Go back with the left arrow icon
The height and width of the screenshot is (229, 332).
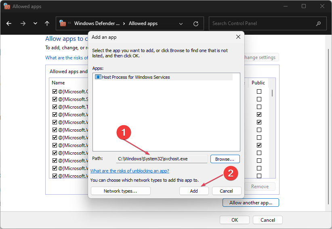(x=9, y=23)
